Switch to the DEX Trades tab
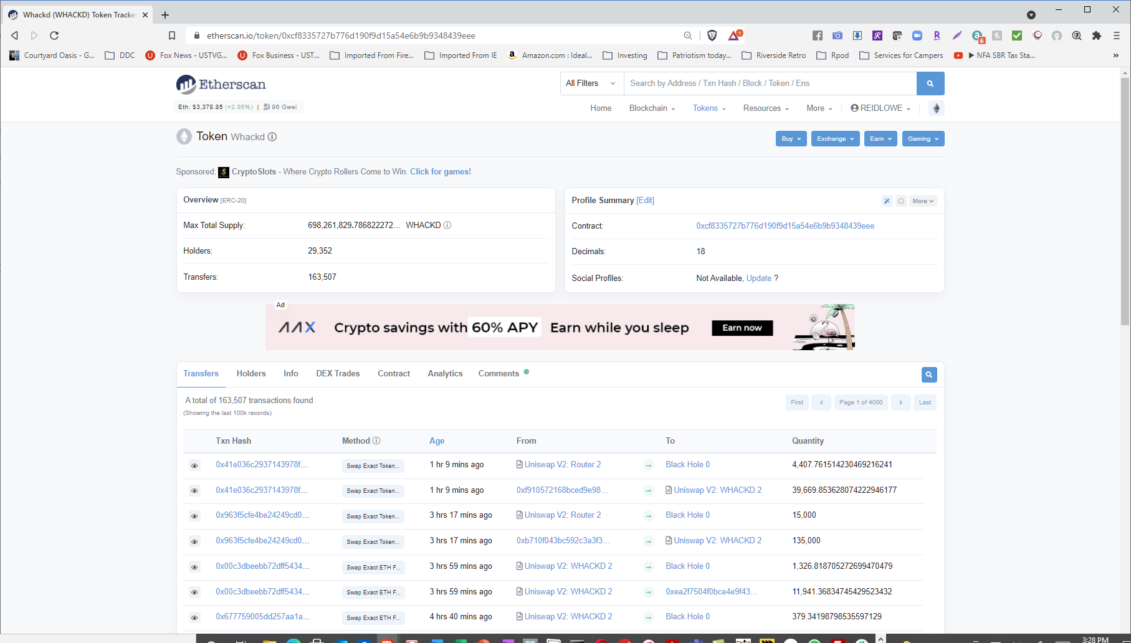Screen dimensions: 1131x643 (338, 374)
